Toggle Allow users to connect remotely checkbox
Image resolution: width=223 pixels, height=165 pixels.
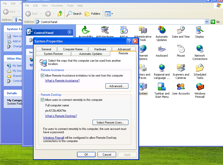pyautogui.click(x=43, y=100)
